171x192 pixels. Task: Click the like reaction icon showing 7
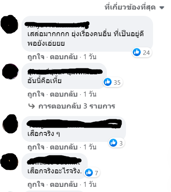[89, 173]
